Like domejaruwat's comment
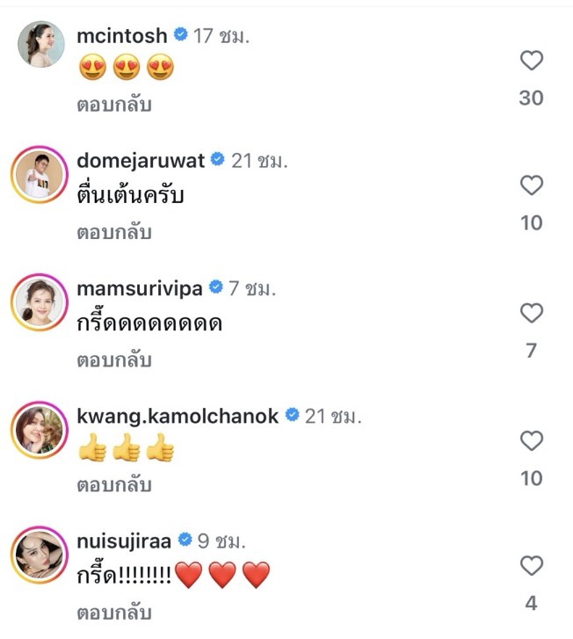The width and height of the screenshot is (573, 639). (x=532, y=185)
